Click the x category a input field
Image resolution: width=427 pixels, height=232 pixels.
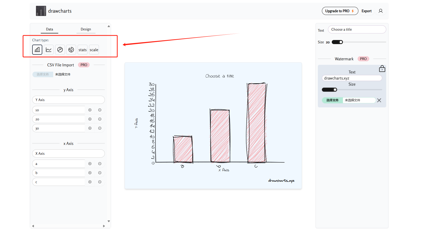pos(59,164)
